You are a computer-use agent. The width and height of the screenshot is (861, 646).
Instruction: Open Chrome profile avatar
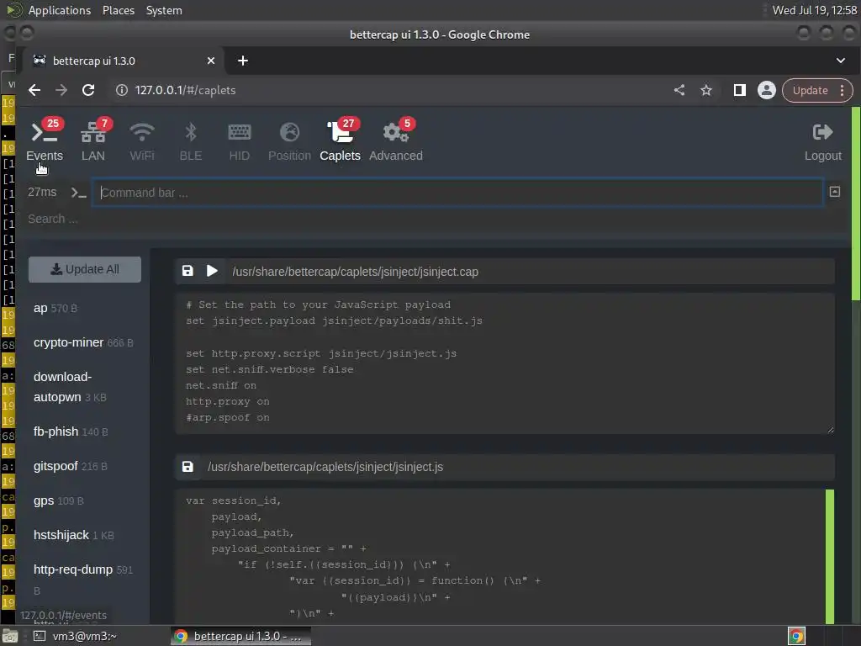[767, 90]
